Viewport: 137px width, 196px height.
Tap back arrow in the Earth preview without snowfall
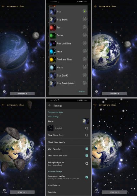pos(96,6)
